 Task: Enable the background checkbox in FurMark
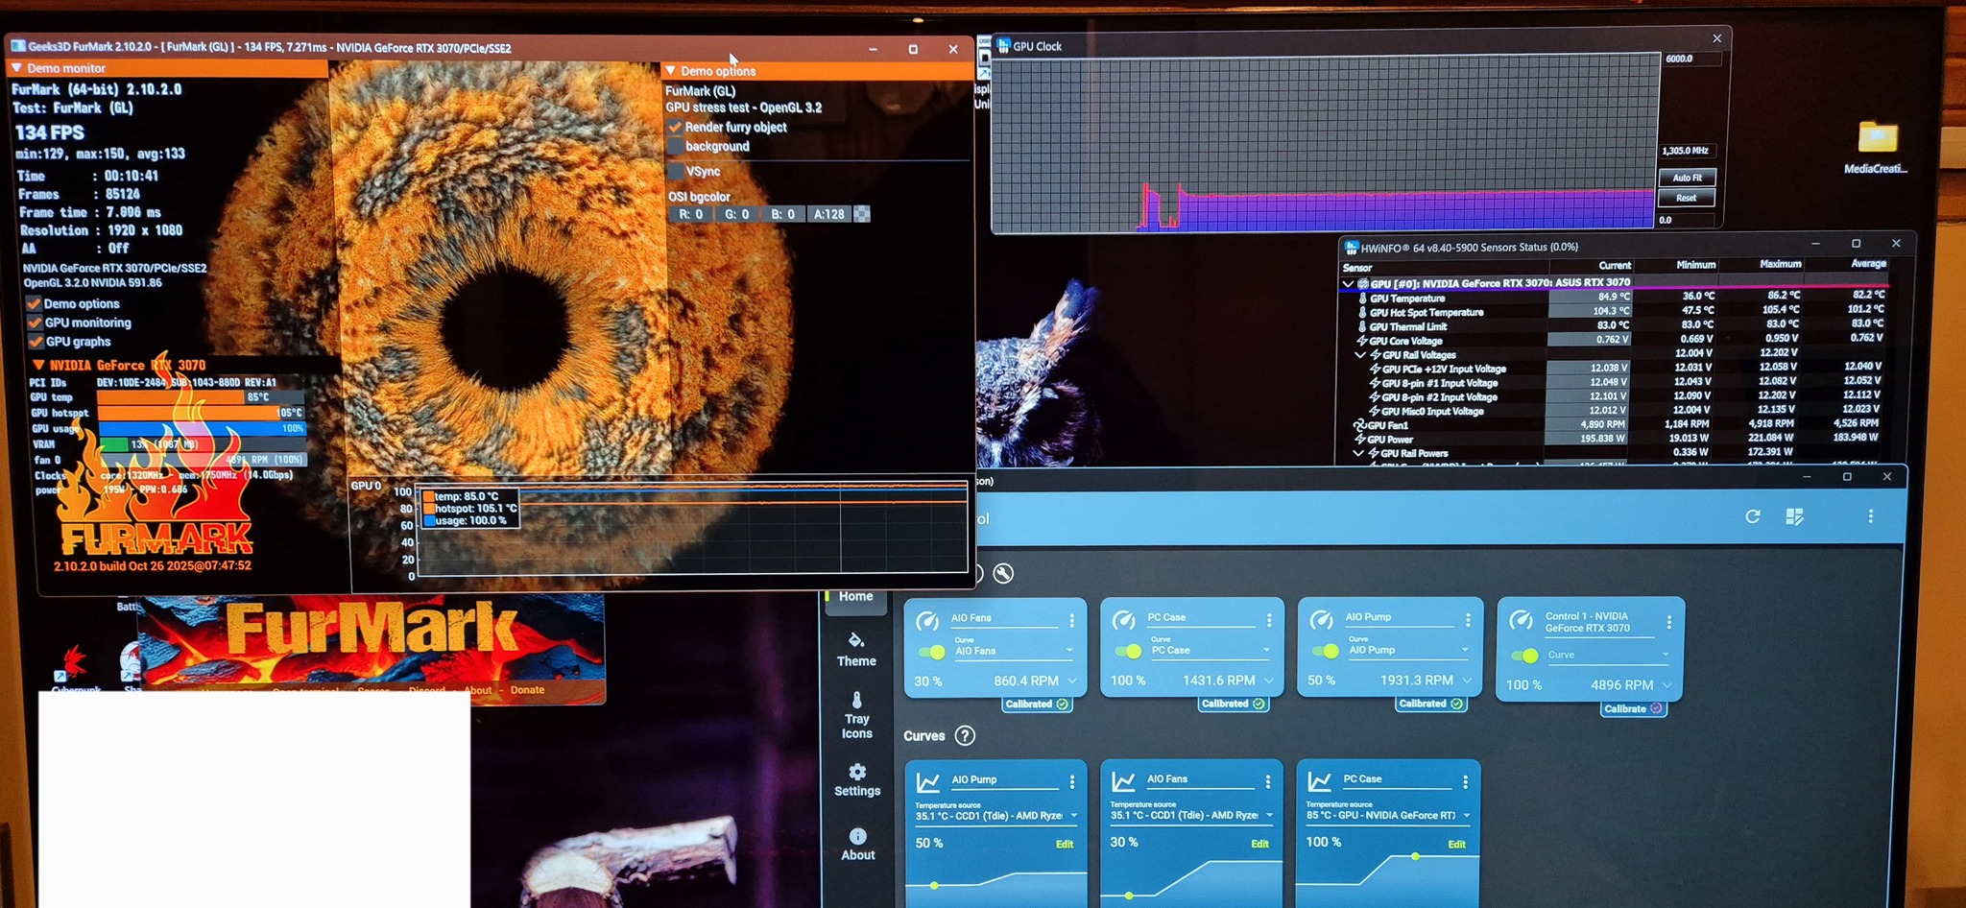(x=675, y=146)
